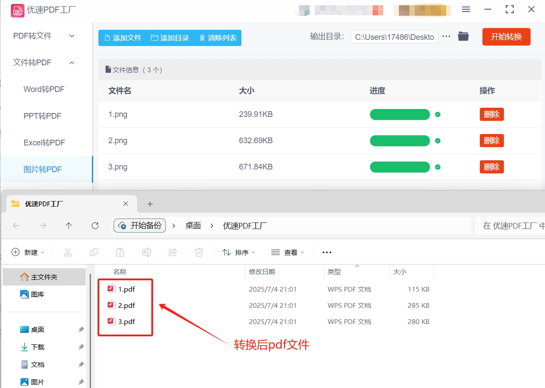
Task: Click the Refresh icon in Explorer address bar
Action: pos(95,226)
